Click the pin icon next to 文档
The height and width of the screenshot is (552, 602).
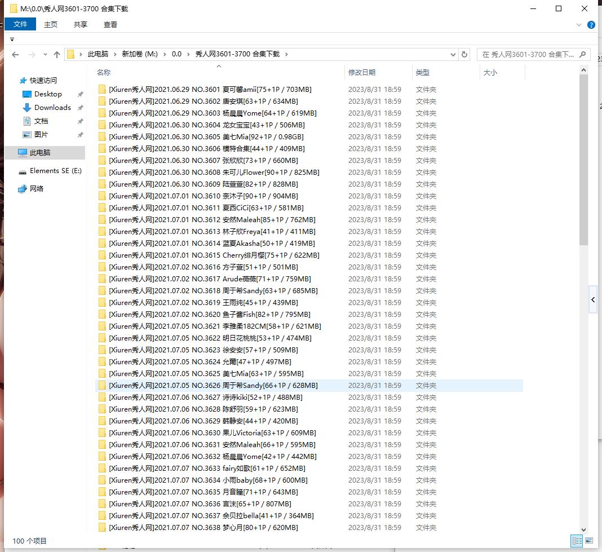point(80,121)
